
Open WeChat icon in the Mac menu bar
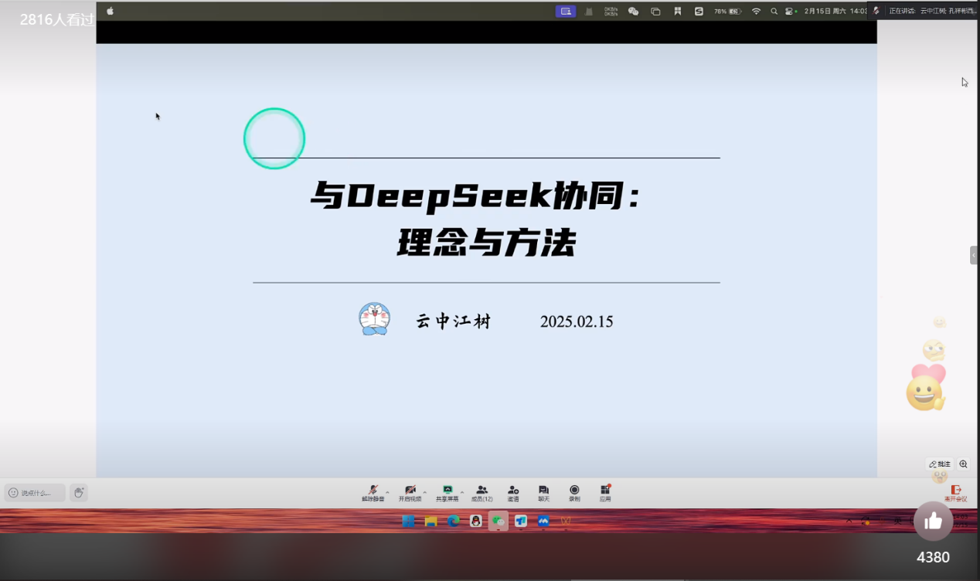634,12
